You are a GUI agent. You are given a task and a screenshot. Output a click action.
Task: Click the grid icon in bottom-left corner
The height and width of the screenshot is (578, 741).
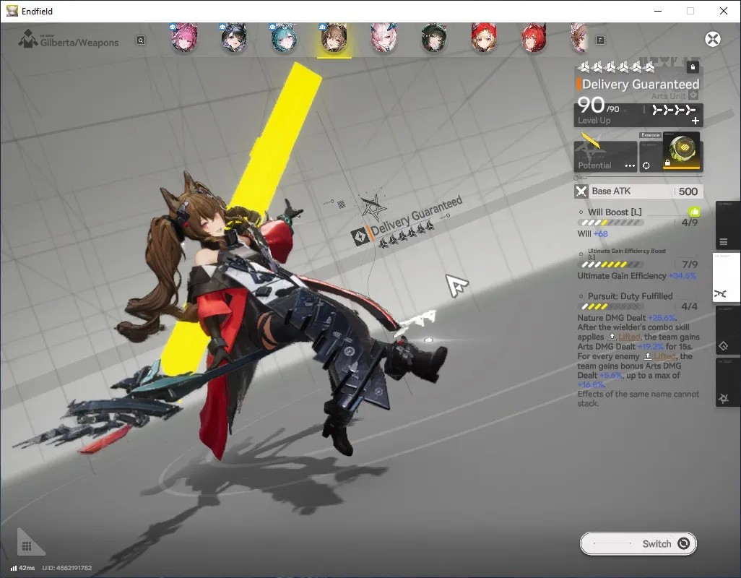27,546
